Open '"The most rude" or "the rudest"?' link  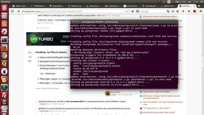157,108
